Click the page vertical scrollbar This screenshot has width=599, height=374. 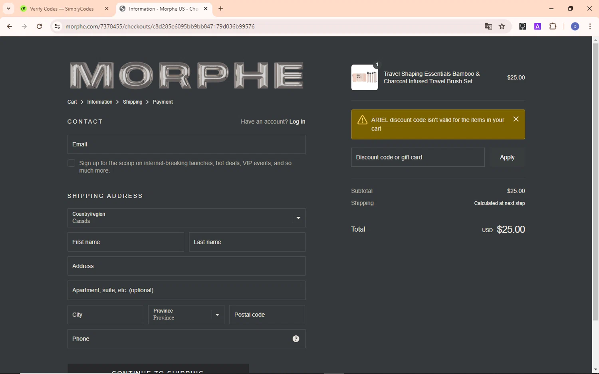click(x=595, y=182)
